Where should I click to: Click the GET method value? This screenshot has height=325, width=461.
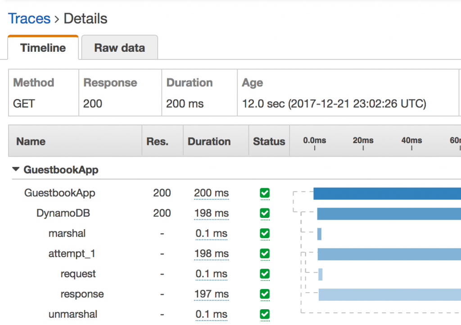[x=24, y=104]
